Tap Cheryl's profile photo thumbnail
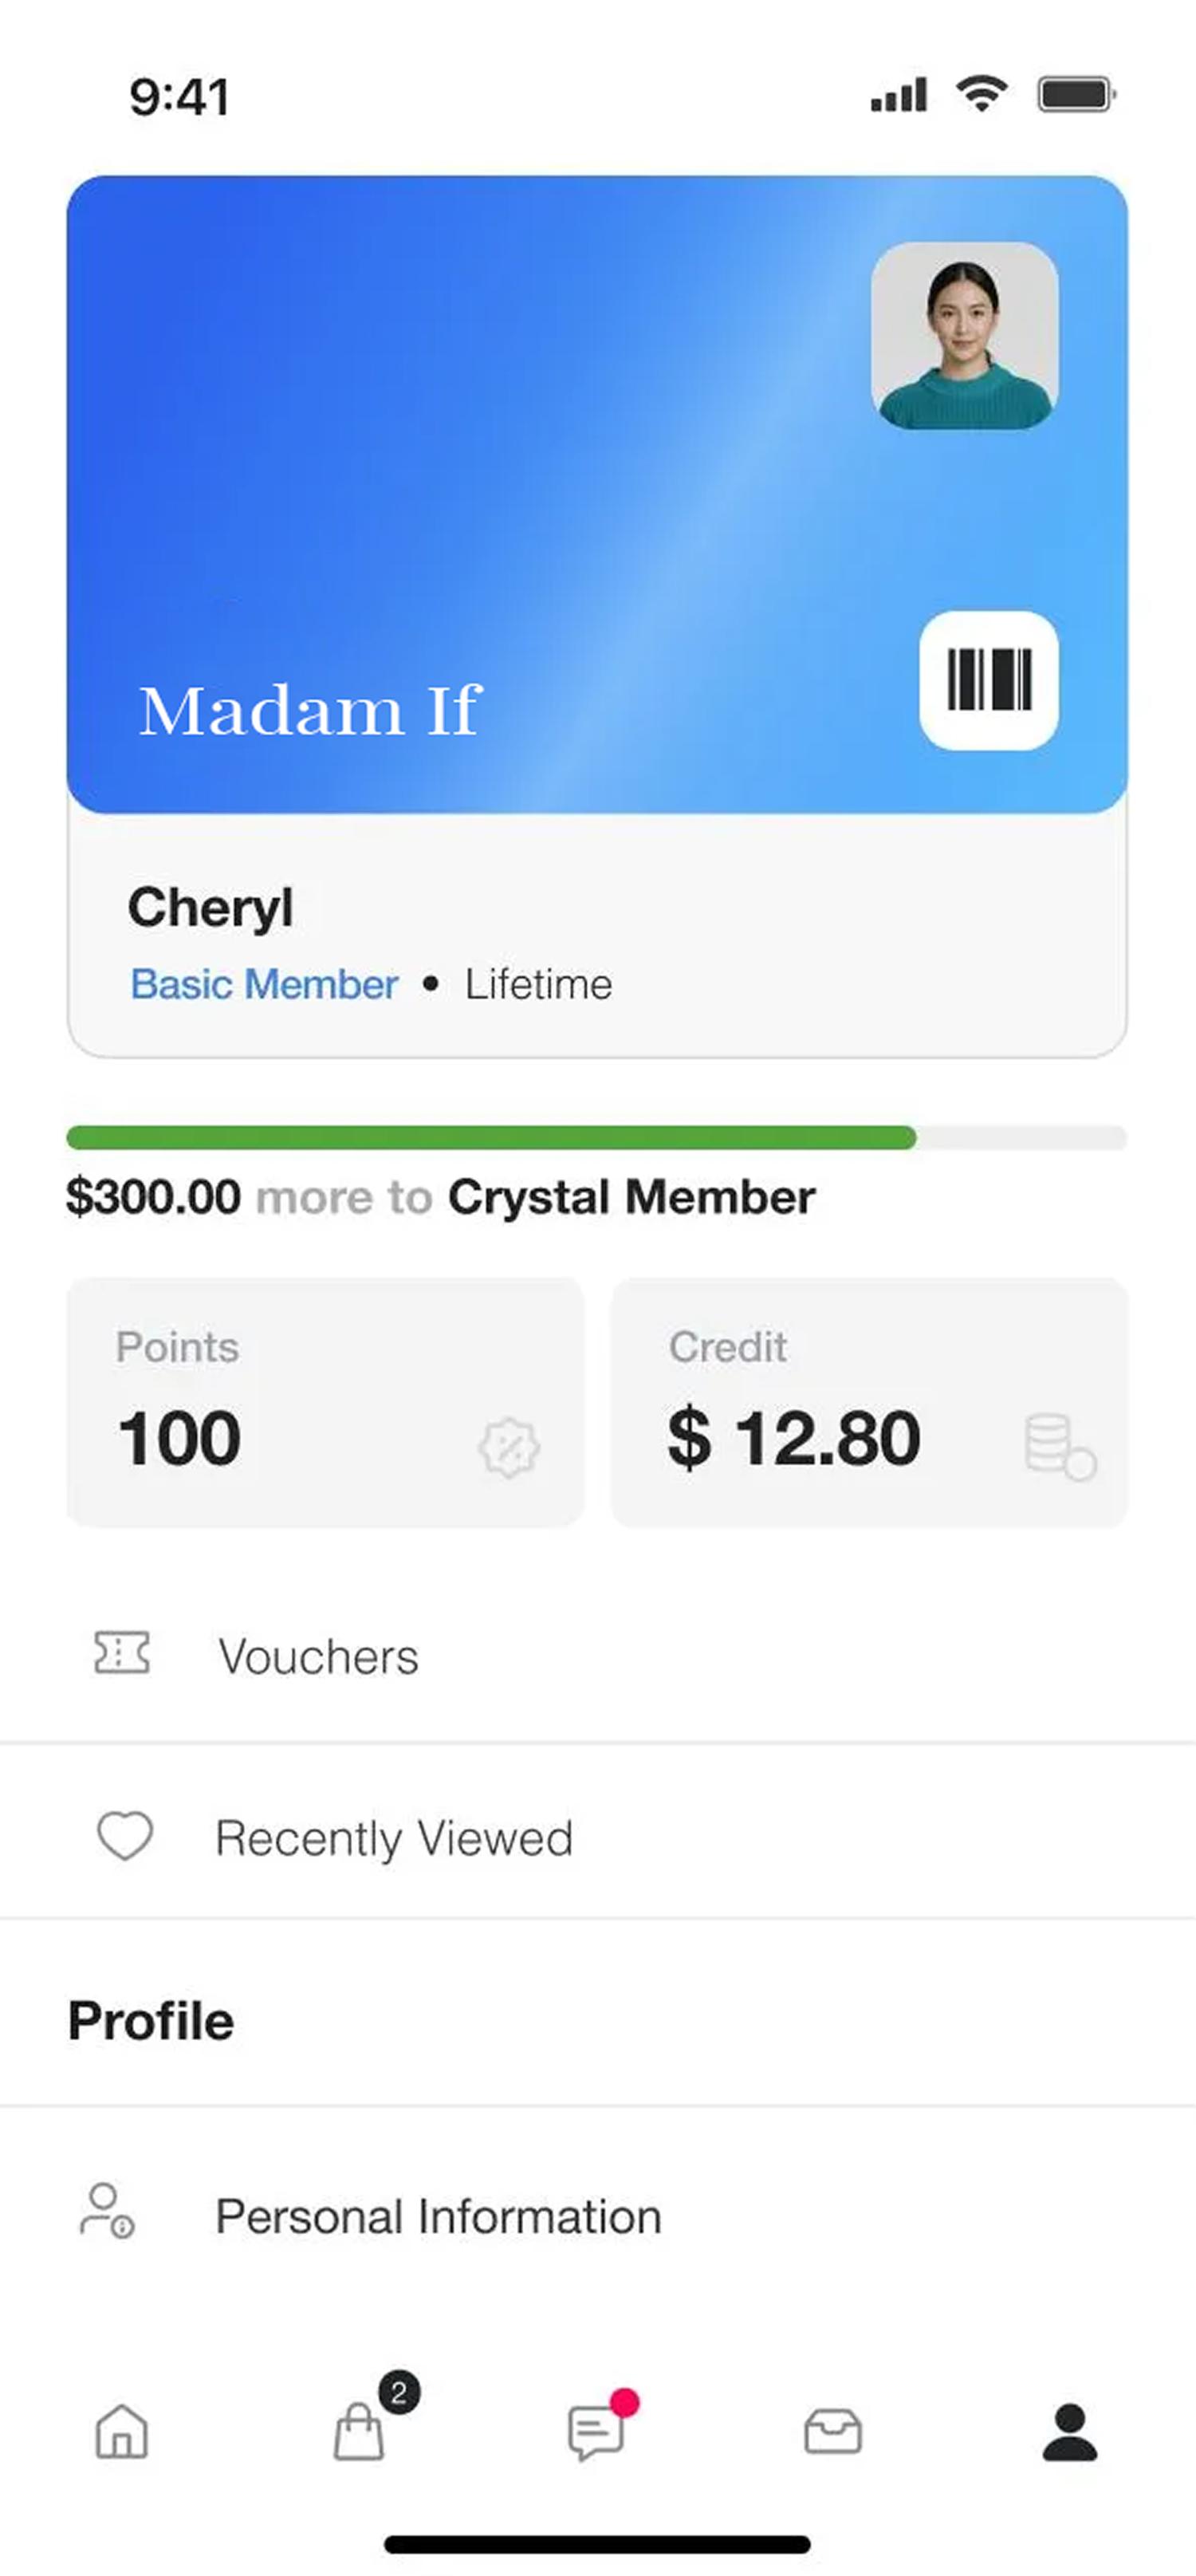 click(x=964, y=336)
